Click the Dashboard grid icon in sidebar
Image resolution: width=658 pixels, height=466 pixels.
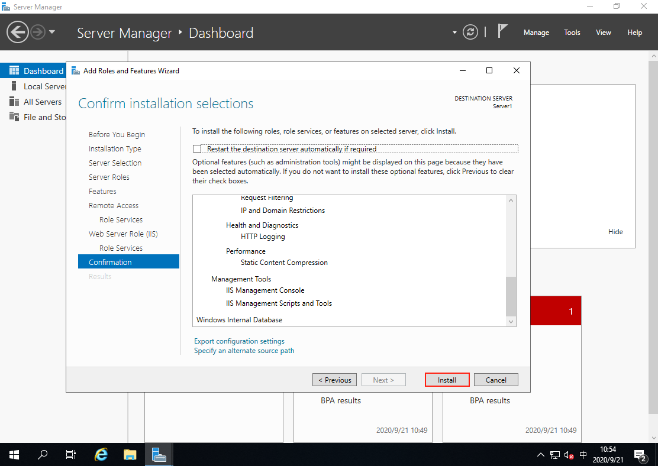14,70
